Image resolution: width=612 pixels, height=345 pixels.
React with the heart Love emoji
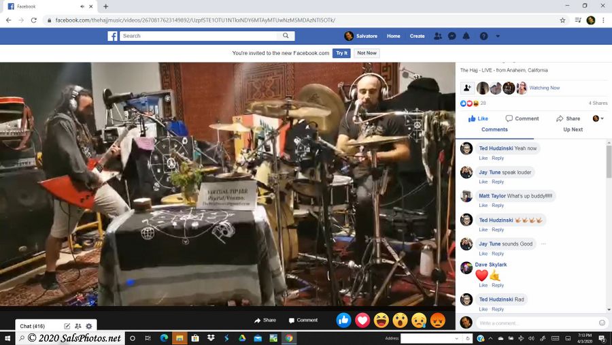coord(362,320)
